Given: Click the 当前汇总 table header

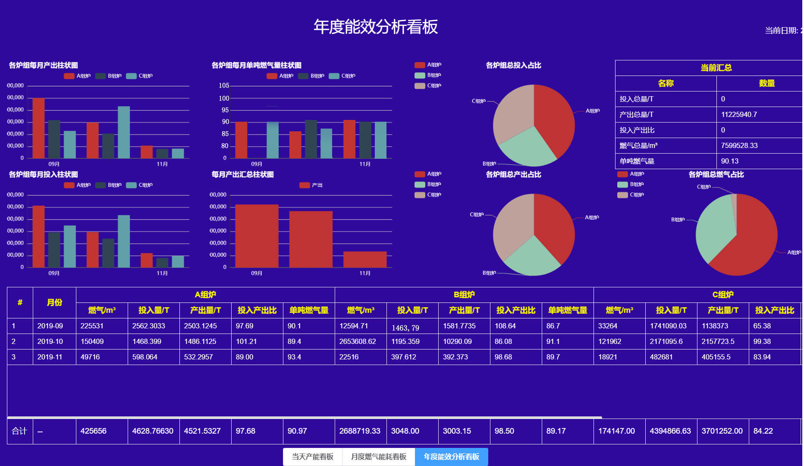Looking at the screenshot, I should [716, 68].
